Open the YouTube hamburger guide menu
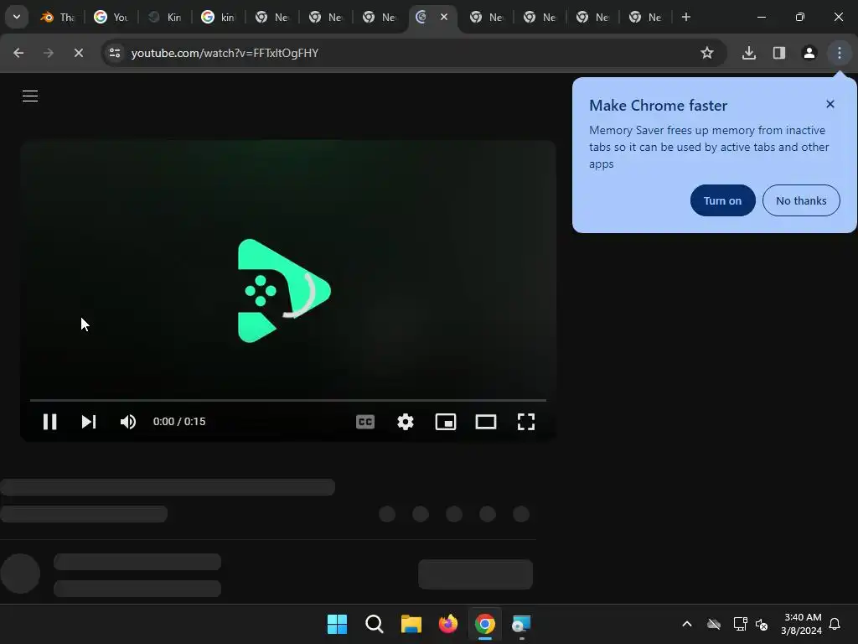The image size is (858, 644). (30, 96)
